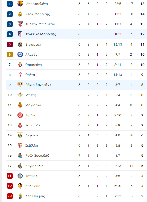
Task: Open the Ράγιο Βαγεκάνο team link
Action: click(x=38, y=85)
